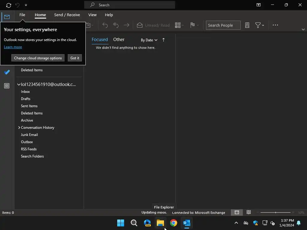The image size is (307, 230).
Task: Open the Filter Email funnel dropdown
Action: pos(260,25)
